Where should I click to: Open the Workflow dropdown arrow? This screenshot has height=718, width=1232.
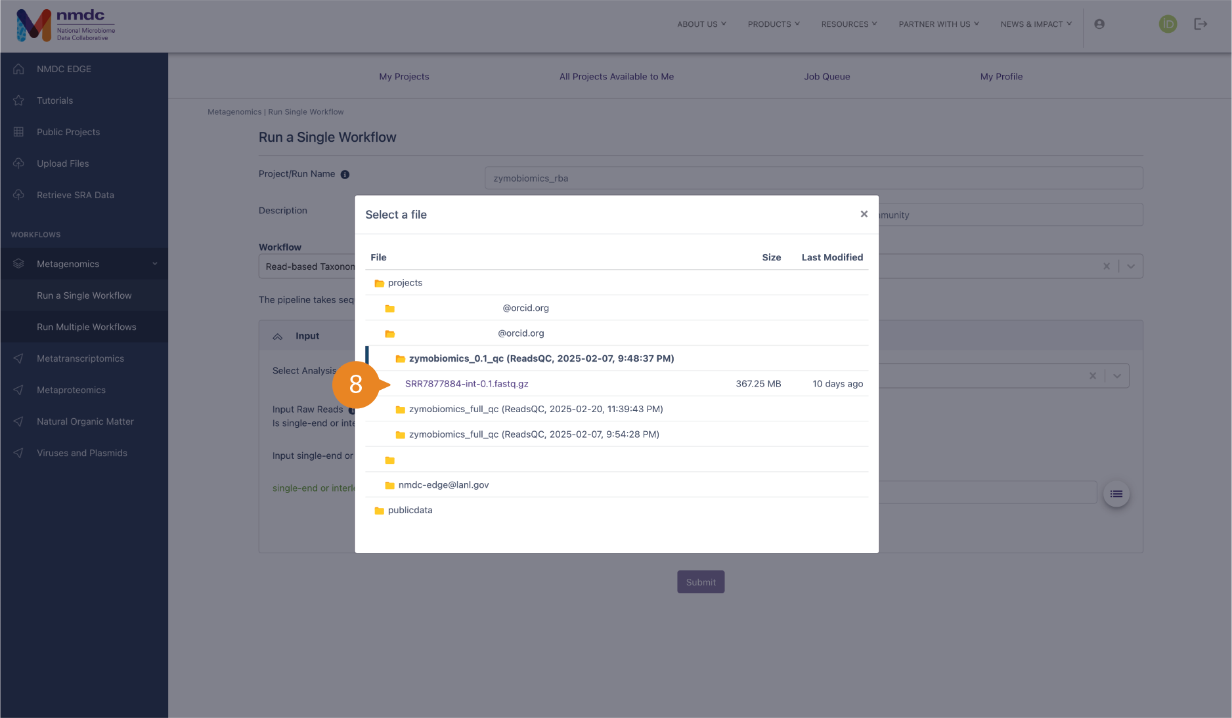(x=1131, y=266)
